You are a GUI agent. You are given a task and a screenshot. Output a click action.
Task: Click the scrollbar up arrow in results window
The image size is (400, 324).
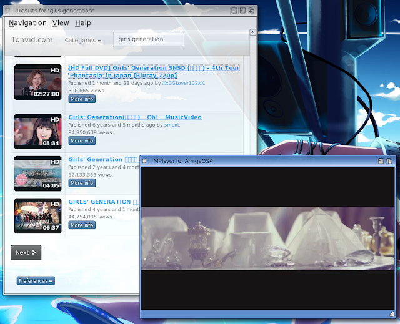click(252, 32)
